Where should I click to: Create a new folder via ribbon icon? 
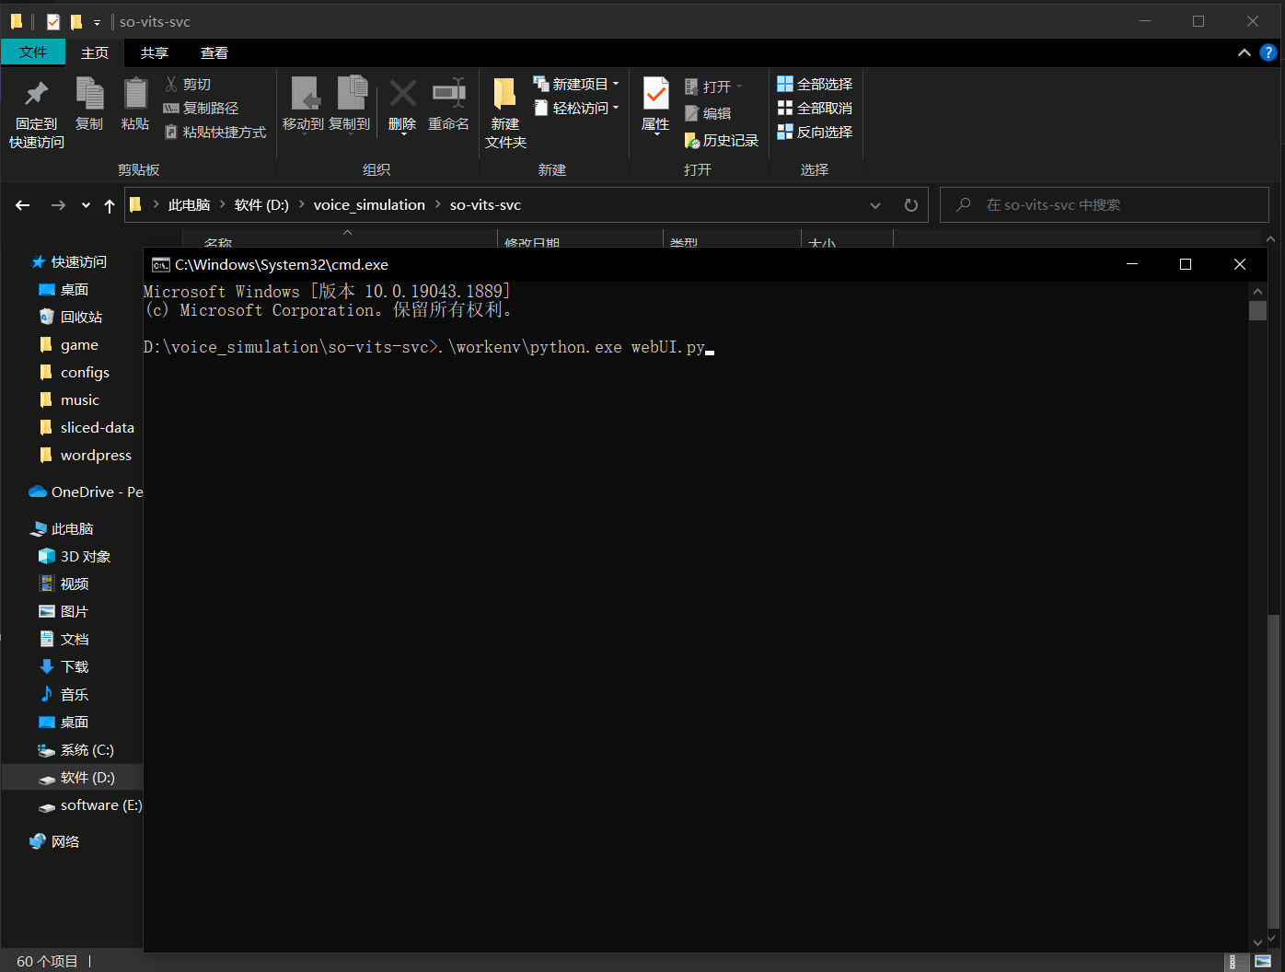505,94
